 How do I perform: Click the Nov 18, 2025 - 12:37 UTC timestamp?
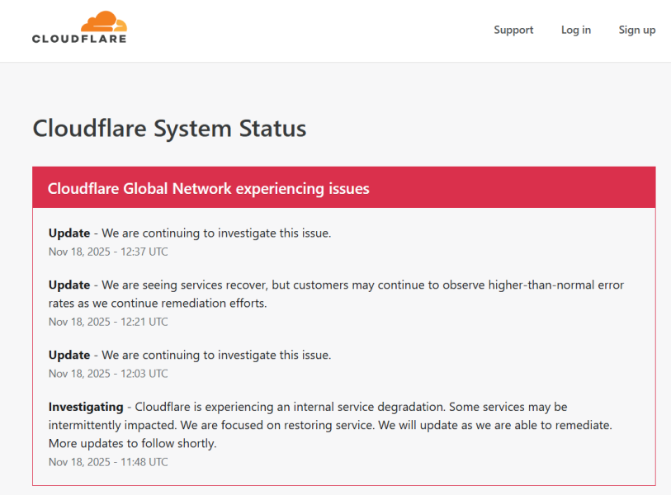(x=108, y=252)
